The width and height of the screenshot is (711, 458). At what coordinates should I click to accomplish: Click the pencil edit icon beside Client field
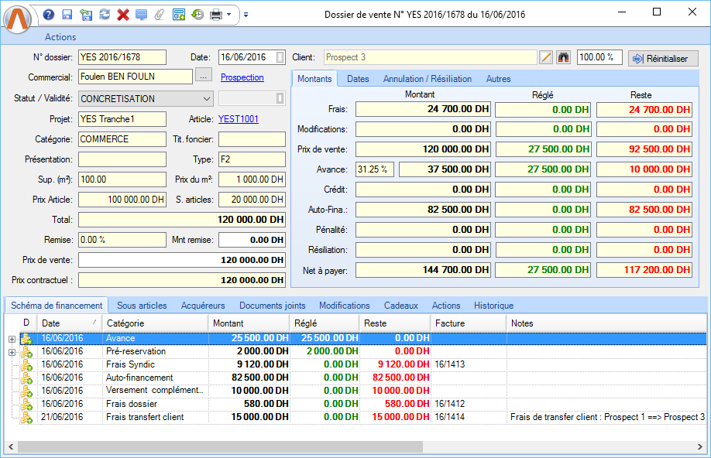546,57
